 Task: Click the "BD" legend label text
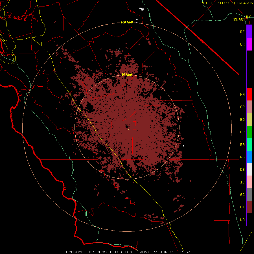[242, 120]
